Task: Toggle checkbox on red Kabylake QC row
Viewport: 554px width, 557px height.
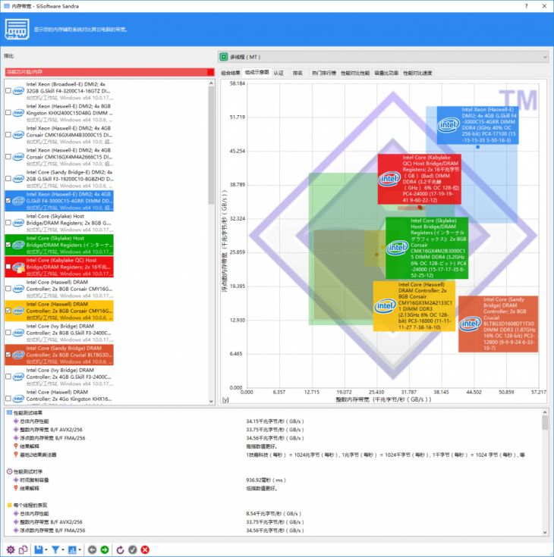Action: click(8, 267)
